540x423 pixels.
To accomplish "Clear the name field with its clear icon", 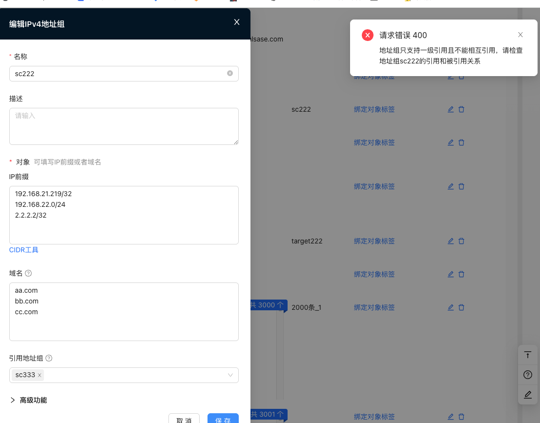I will click(230, 74).
